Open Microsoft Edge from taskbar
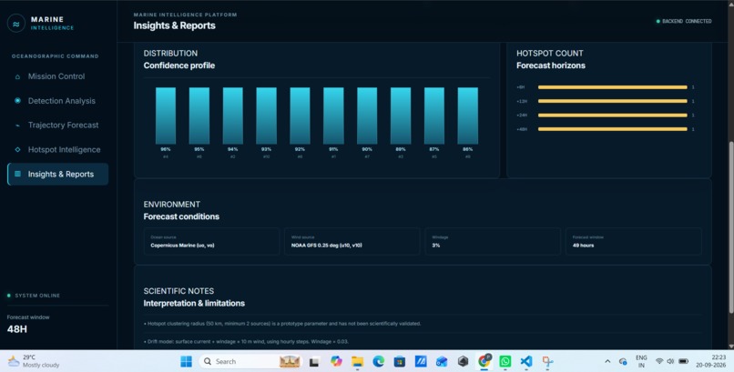Screen dimensions: 734x372 pos(378,361)
